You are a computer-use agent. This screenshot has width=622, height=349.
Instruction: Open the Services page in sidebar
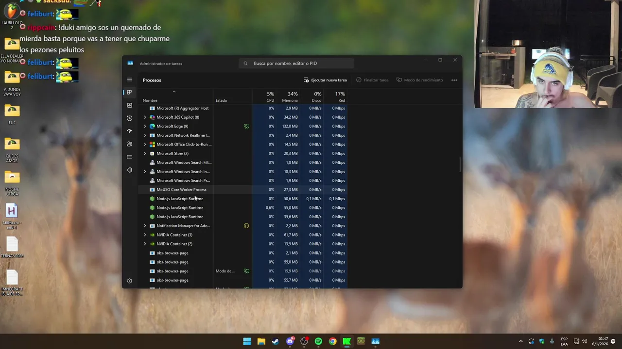(129, 170)
